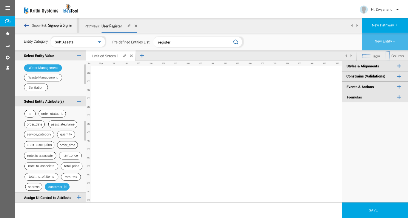Click the user avatar picture
Viewport: 408px width, 218px height.
(x=364, y=10)
